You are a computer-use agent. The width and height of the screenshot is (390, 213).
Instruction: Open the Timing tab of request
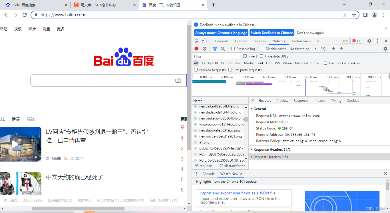click(x=336, y=100)
